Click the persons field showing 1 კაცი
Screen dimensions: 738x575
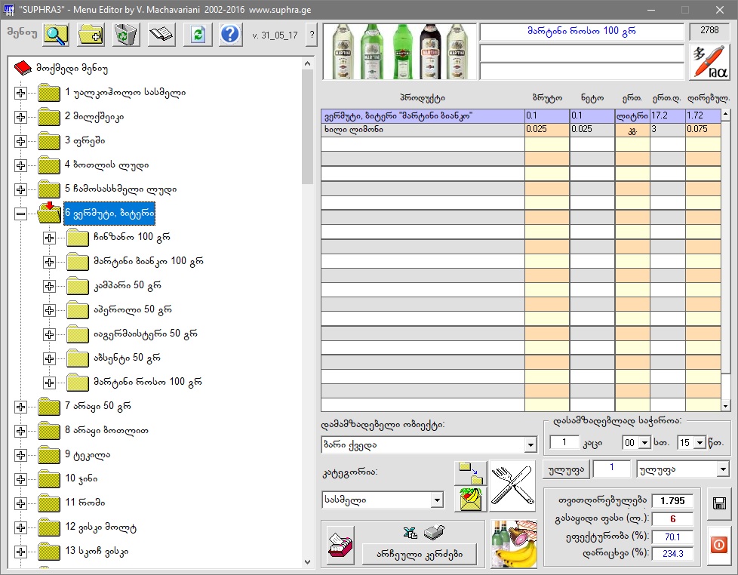564,442
